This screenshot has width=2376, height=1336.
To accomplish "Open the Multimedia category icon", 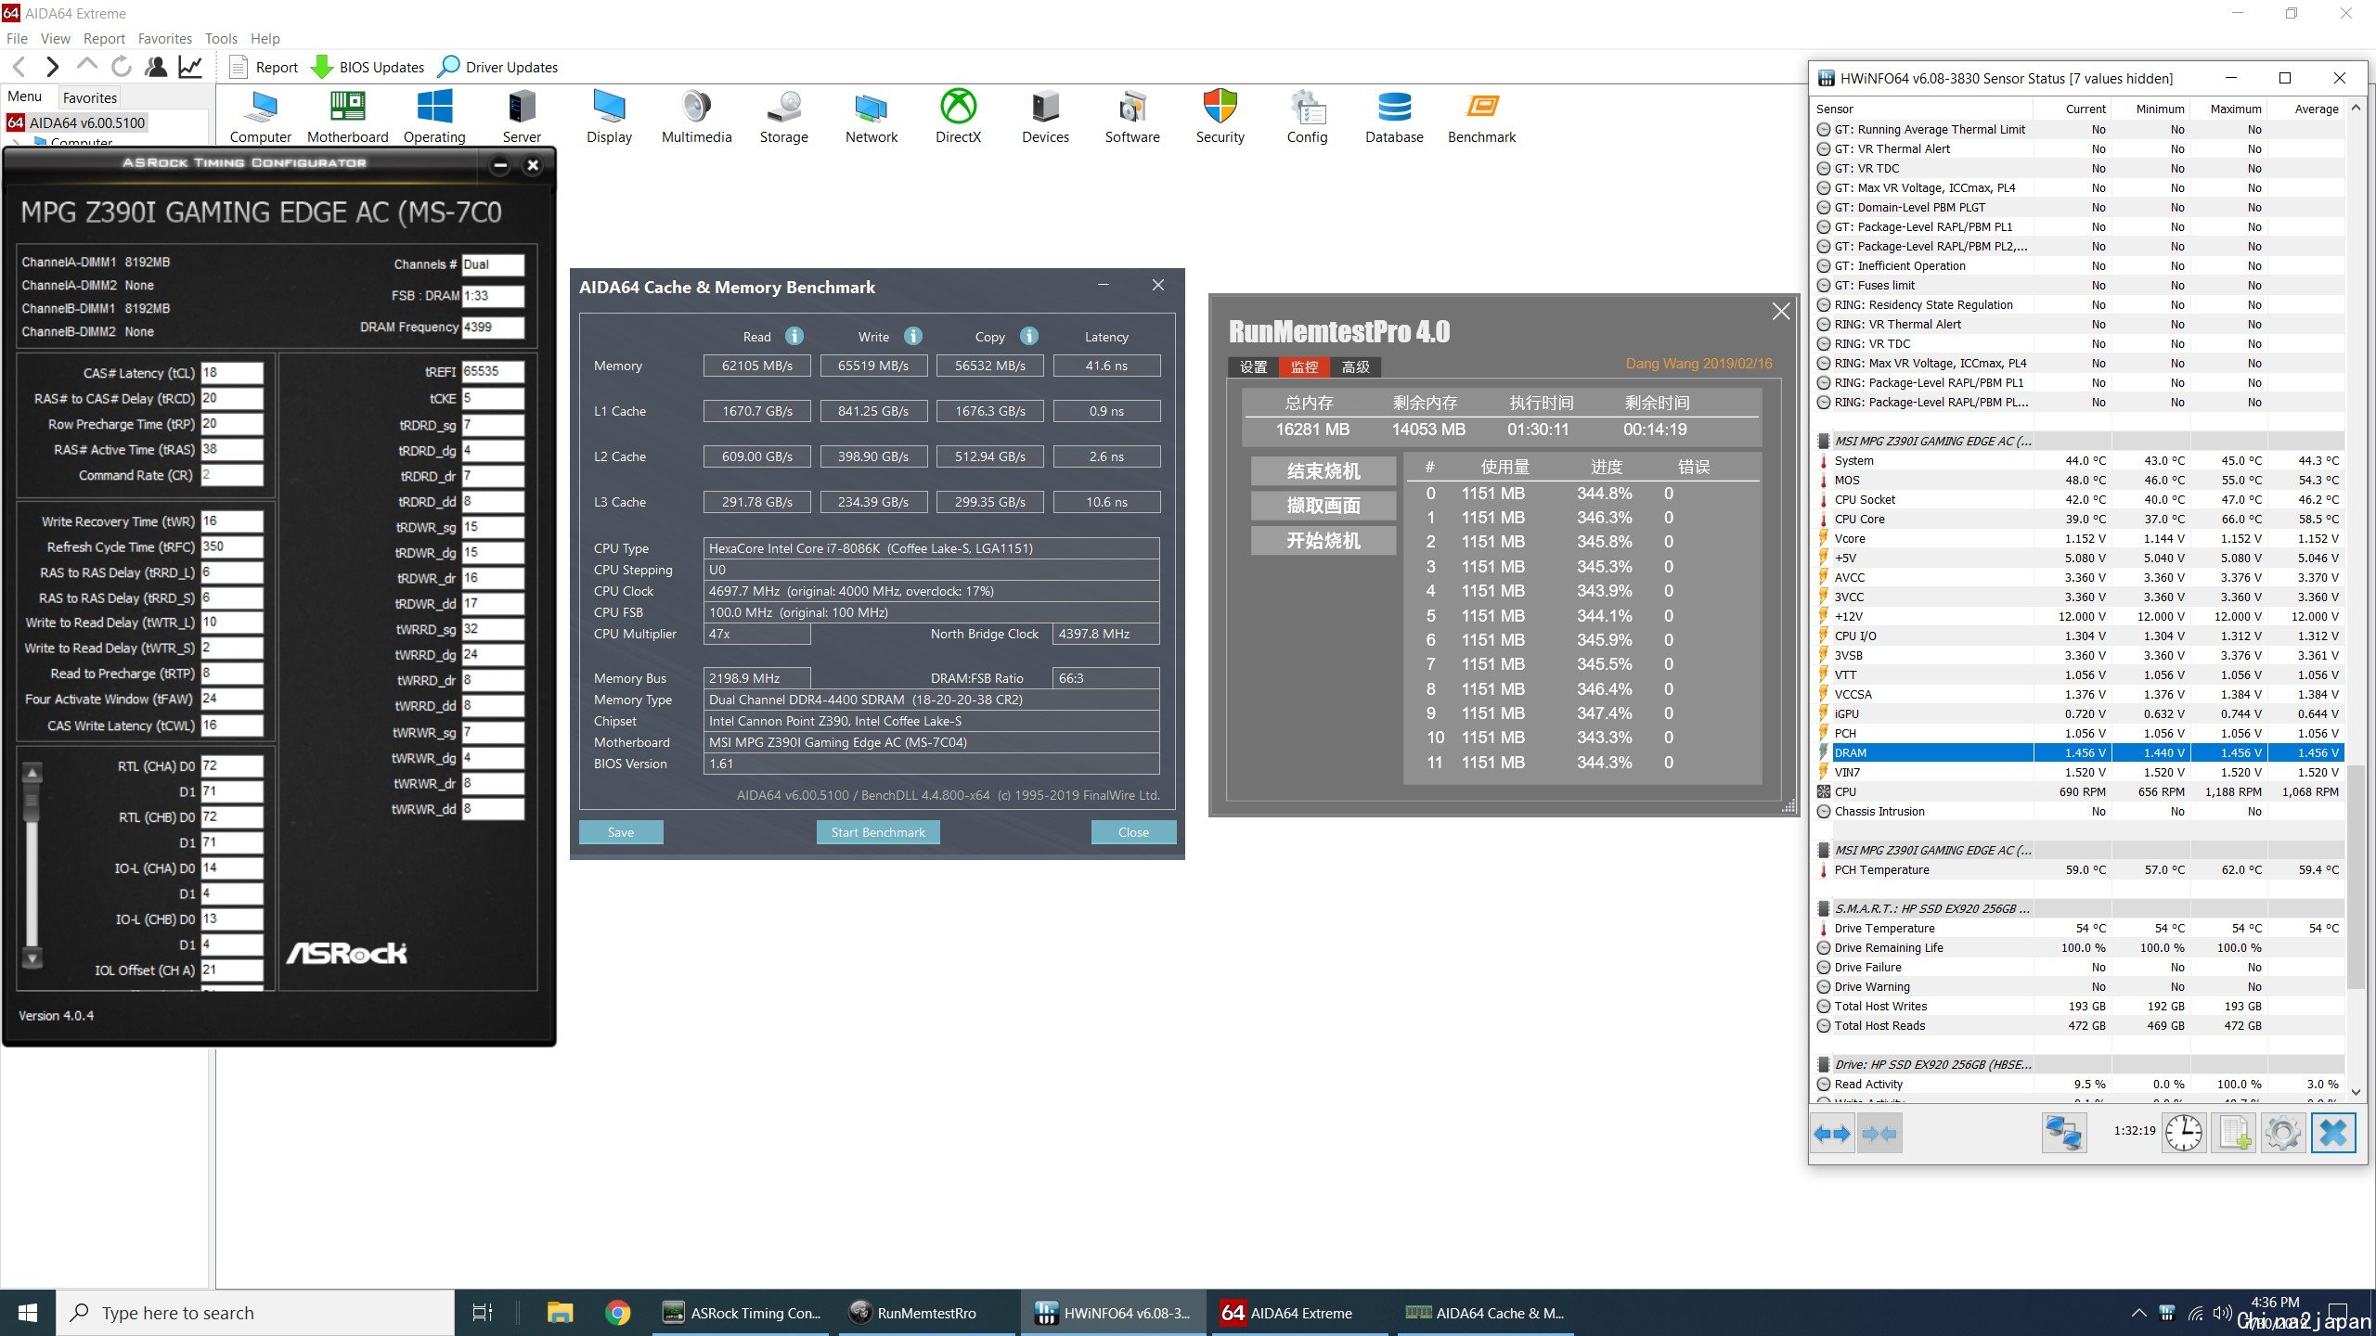I will tap(696, 116).
